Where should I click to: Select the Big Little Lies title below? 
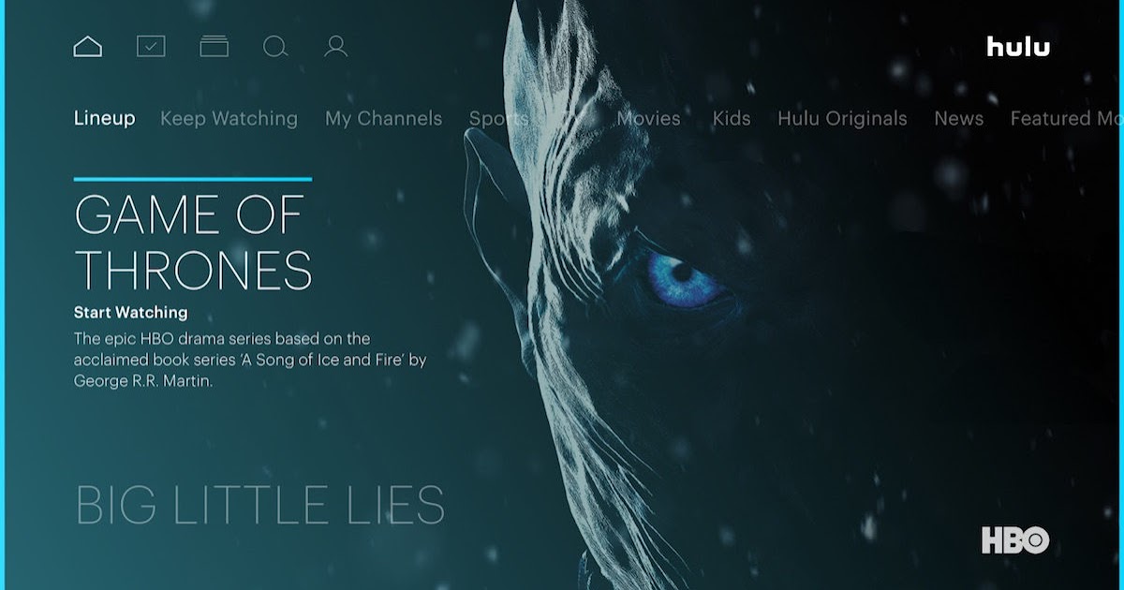click(x=260, y=505)
